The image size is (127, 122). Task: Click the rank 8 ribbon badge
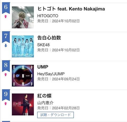(x=6, y=66)
